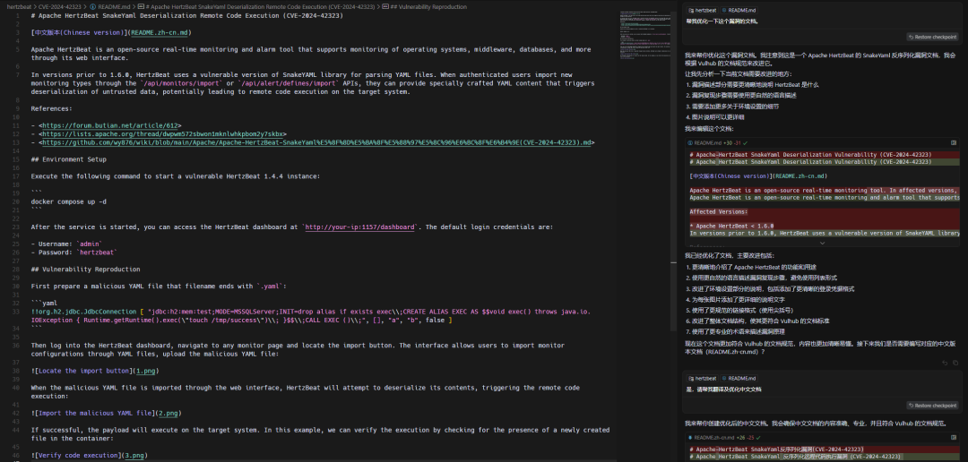This screenshot has height=462, width=968.
Task: Select the Apache HertzBeat heading breadcrumb
Action: click(x=259, y=7)
